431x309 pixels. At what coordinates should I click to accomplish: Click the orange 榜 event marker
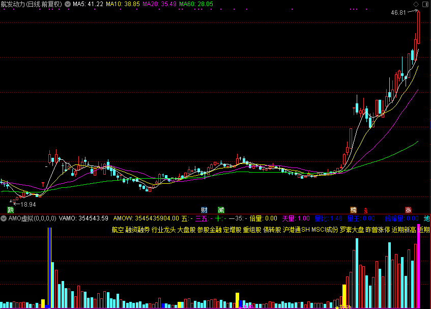[x=353, y=210]
